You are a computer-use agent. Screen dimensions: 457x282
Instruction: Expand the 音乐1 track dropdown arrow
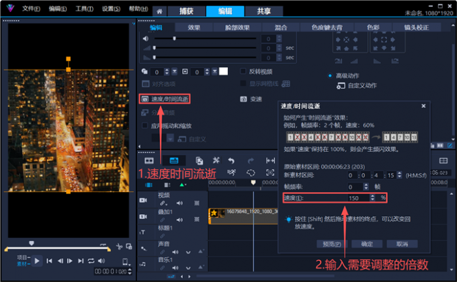[x=188, y=268]
